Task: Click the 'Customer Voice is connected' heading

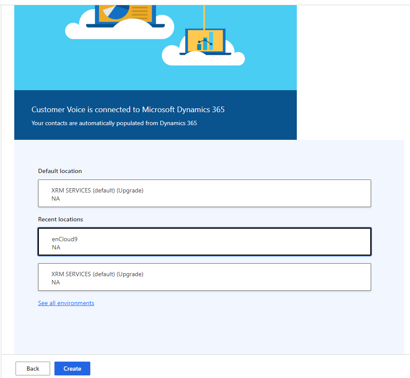Action: [128, 110]
